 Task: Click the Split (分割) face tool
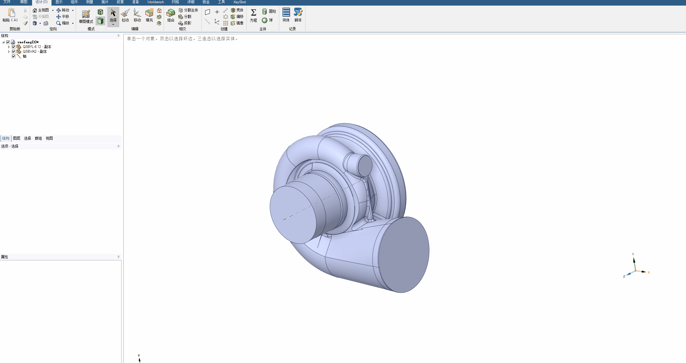point(185,17)
